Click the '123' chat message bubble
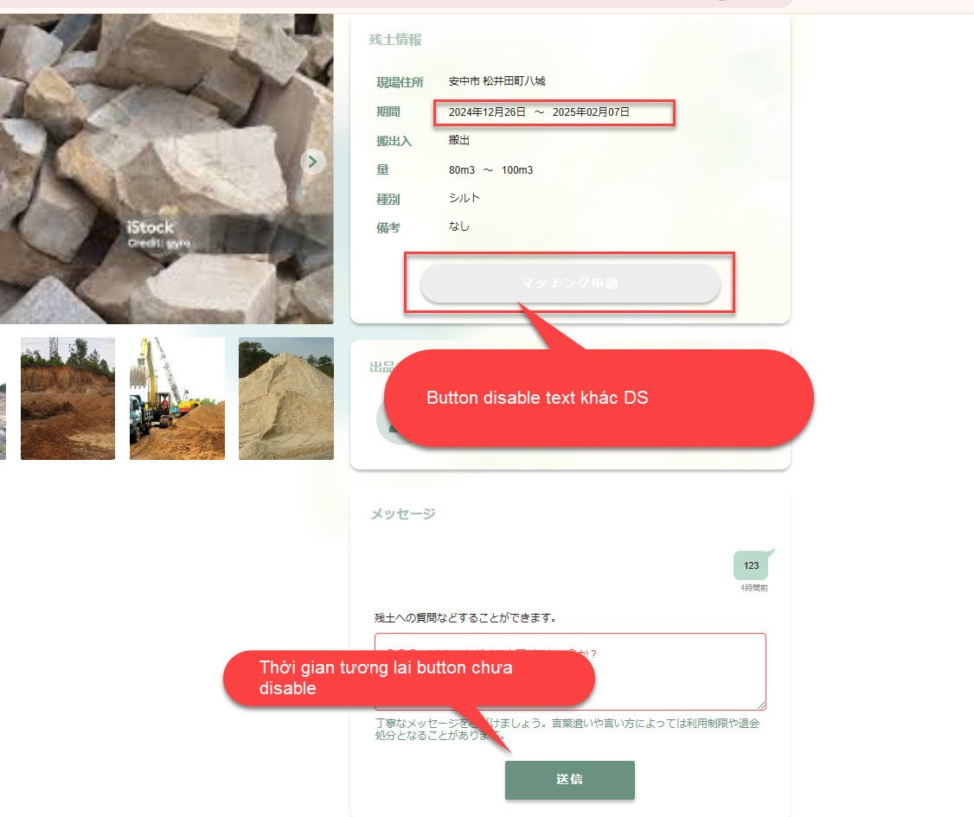This screenshot has width=974, height=817. (752, 565)
